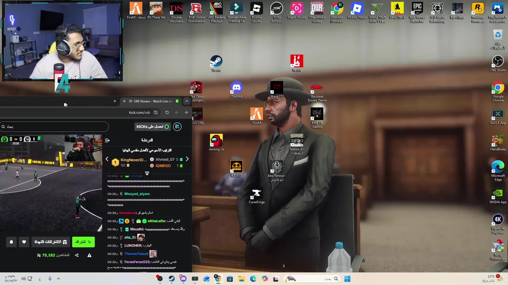The width and height of the screenshot is (508, 285).
Task: Open site settings icon in address bar
Action: pyautogui.click(x=156, y=112)
